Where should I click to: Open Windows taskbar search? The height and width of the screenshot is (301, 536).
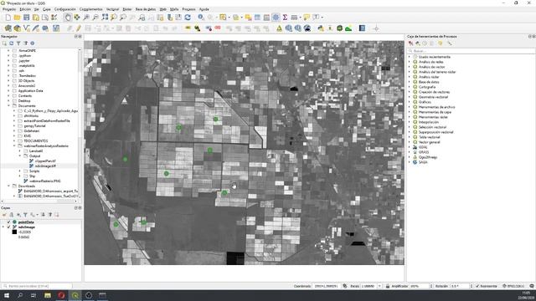point(20,295)
